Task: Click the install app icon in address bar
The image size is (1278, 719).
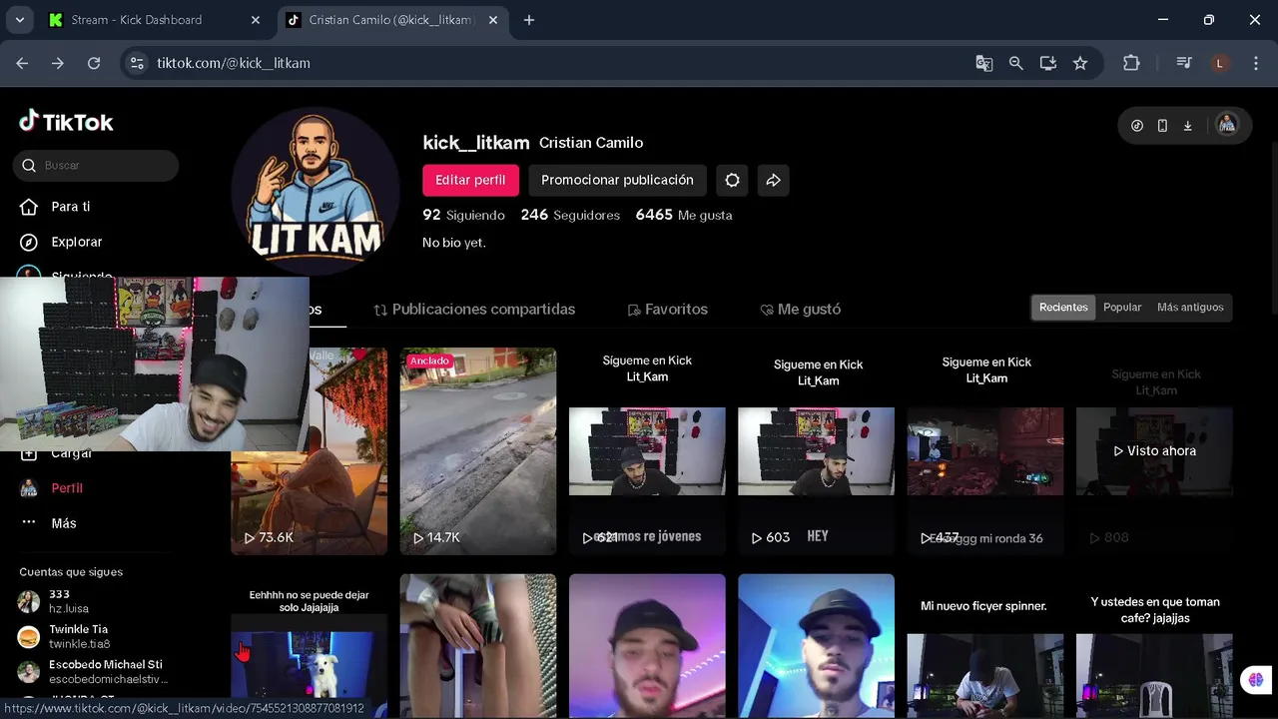Action: (1048, 63)
